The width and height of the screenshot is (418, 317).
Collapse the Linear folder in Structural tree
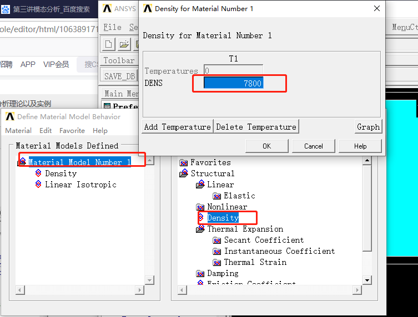click(200, 184)
